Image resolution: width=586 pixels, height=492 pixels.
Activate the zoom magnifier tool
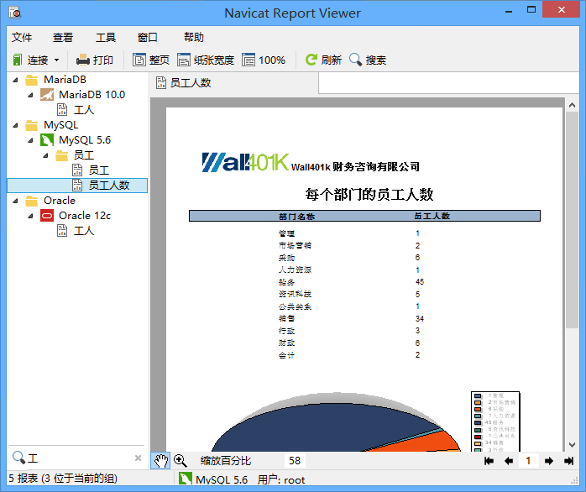pos(181,461)
